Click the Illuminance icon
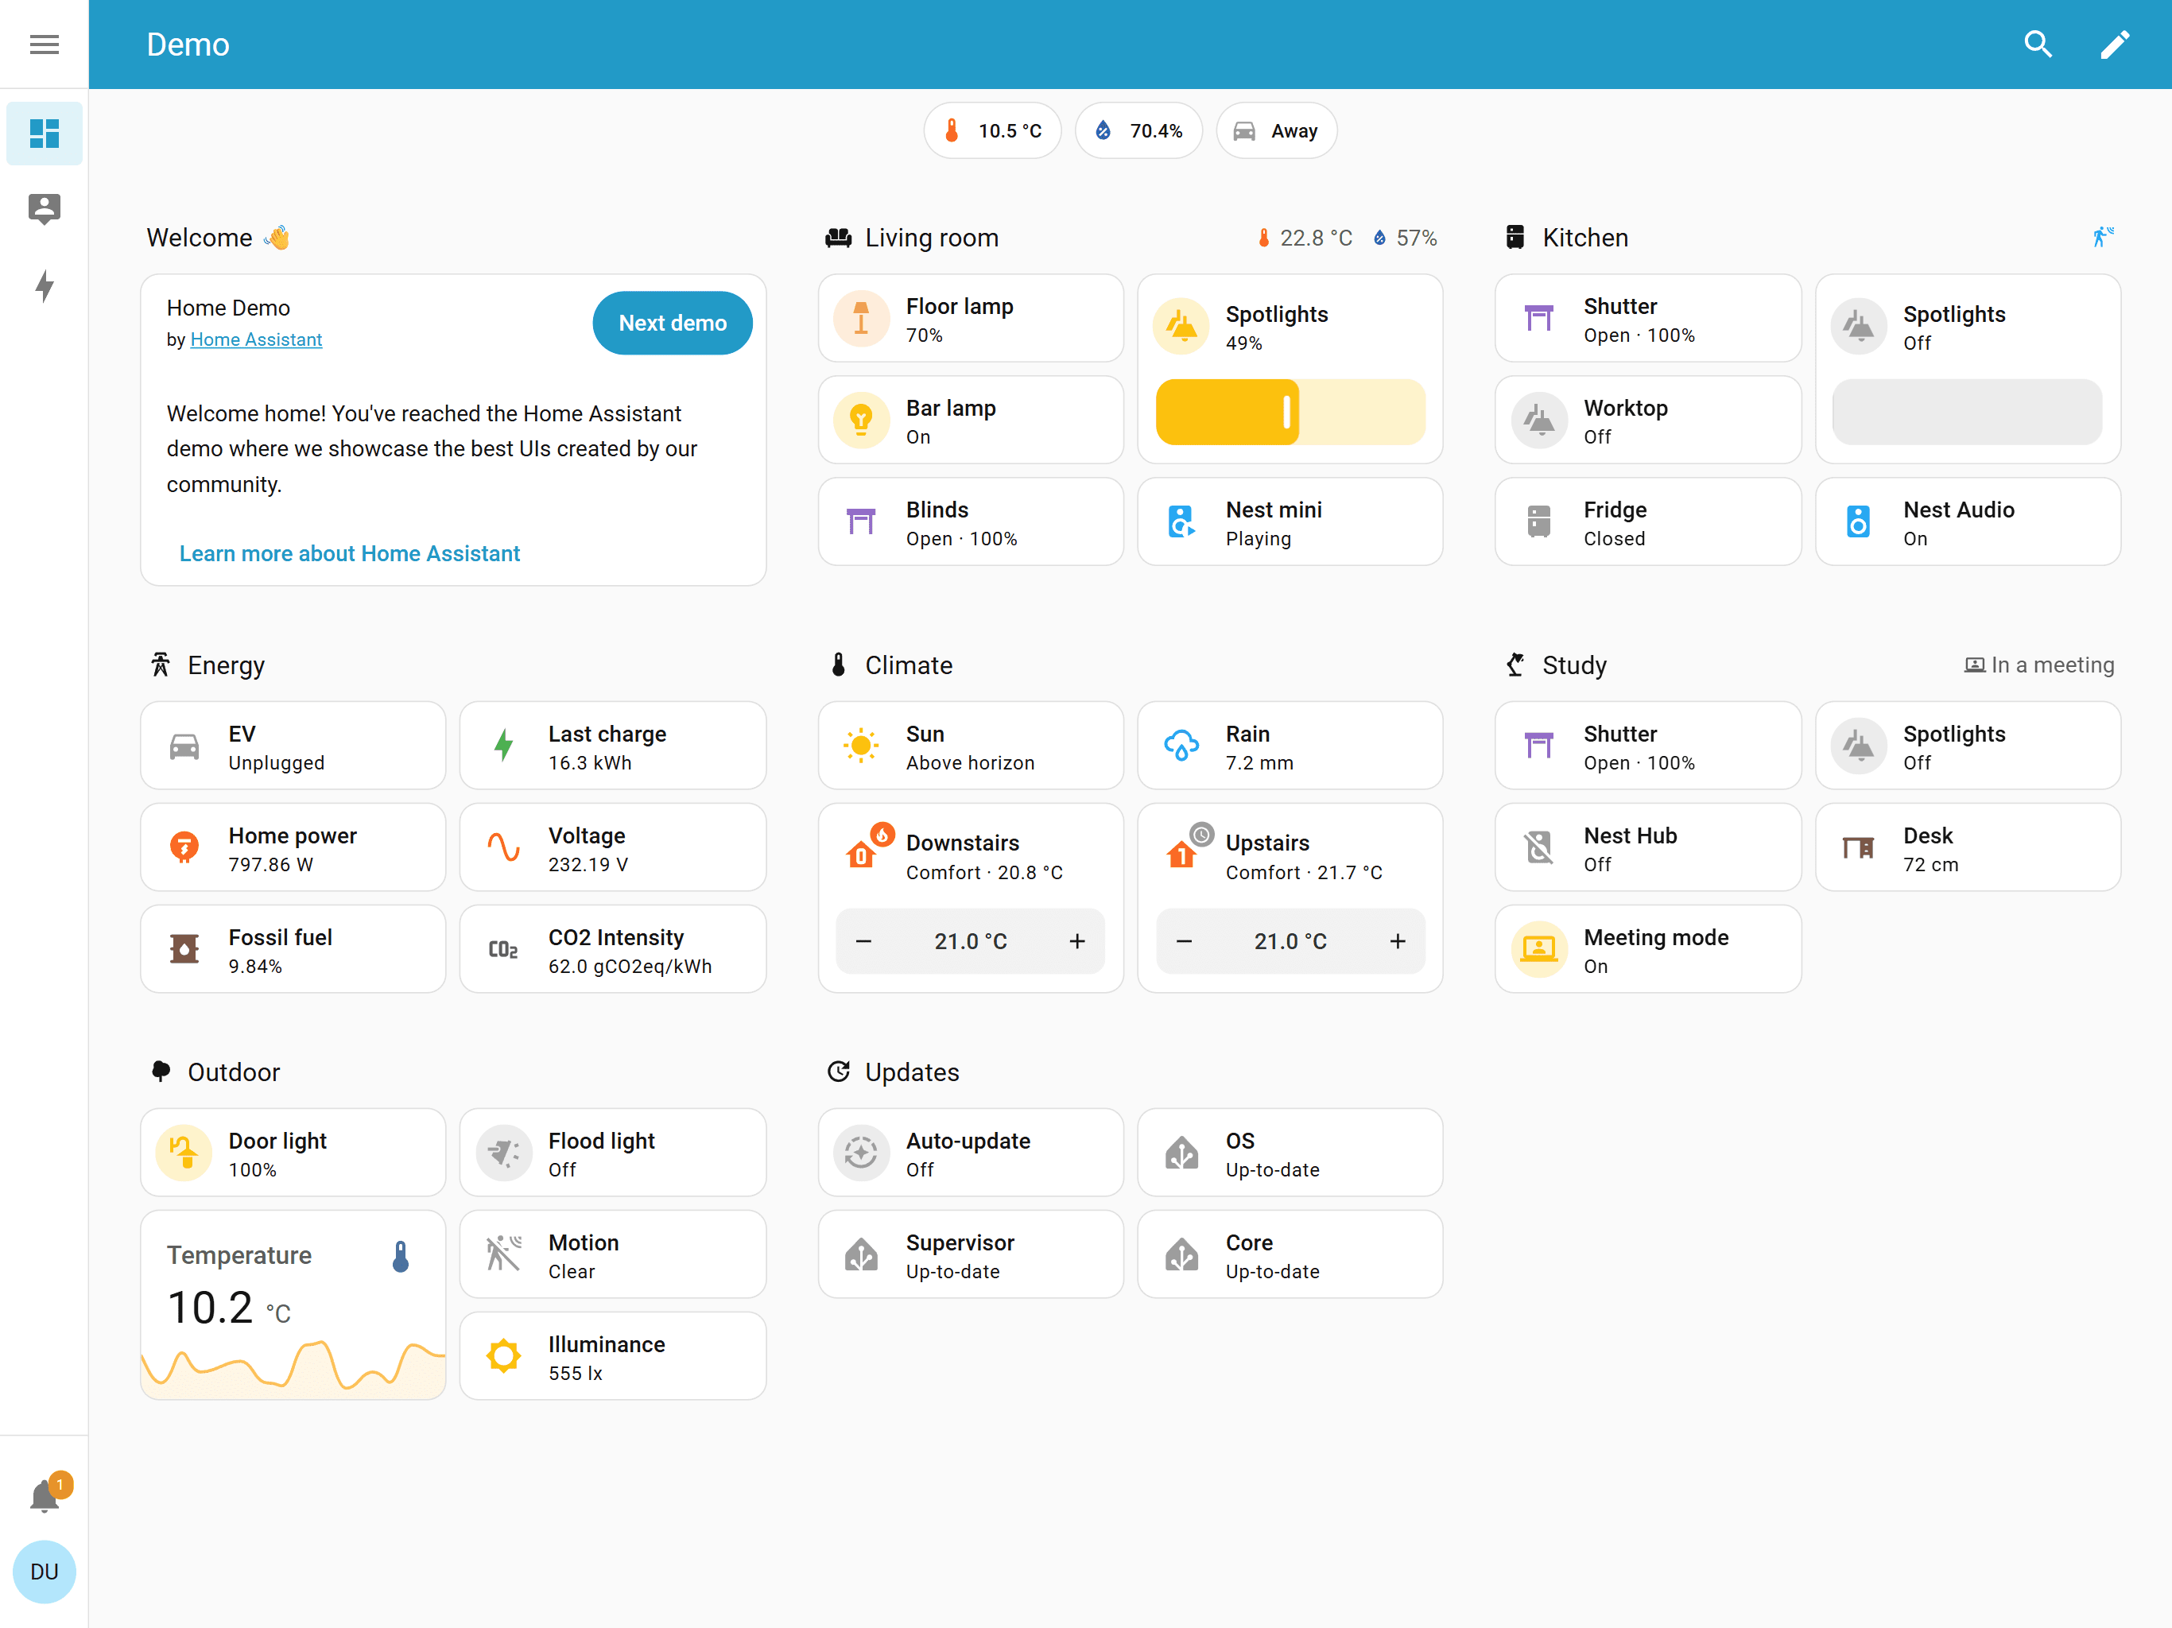2172x1628 pixels. tap(504, 1356)
